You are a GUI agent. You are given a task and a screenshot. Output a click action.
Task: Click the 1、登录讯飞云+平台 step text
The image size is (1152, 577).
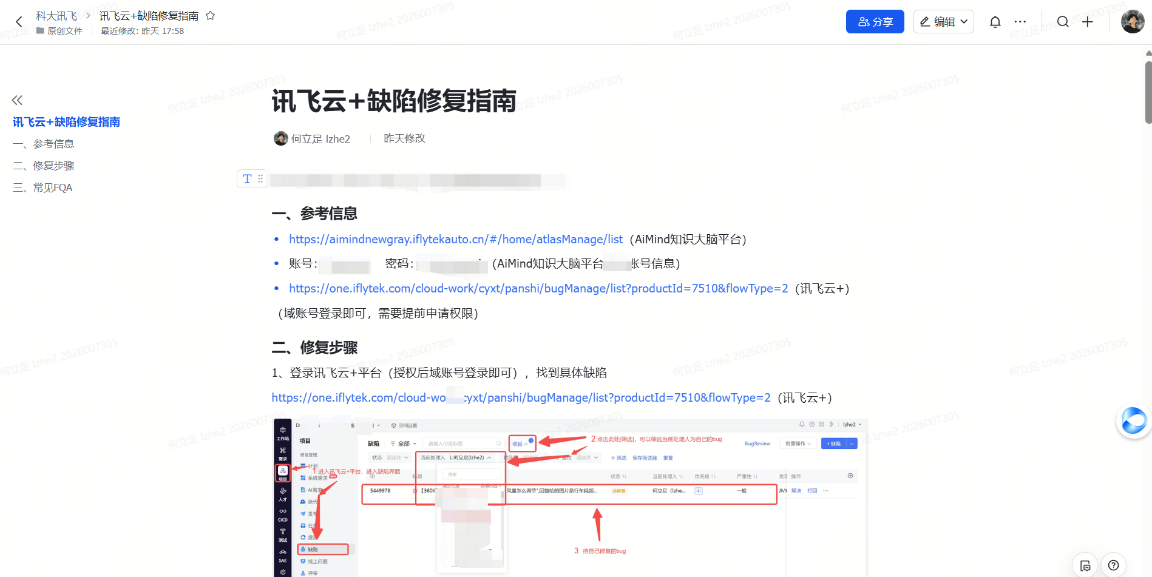tap(439, 373)
